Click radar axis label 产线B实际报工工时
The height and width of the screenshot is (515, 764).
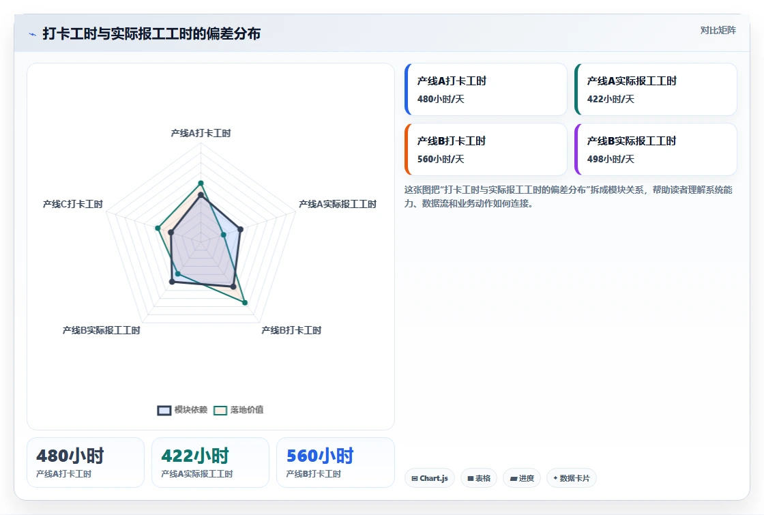click(102, 330)
